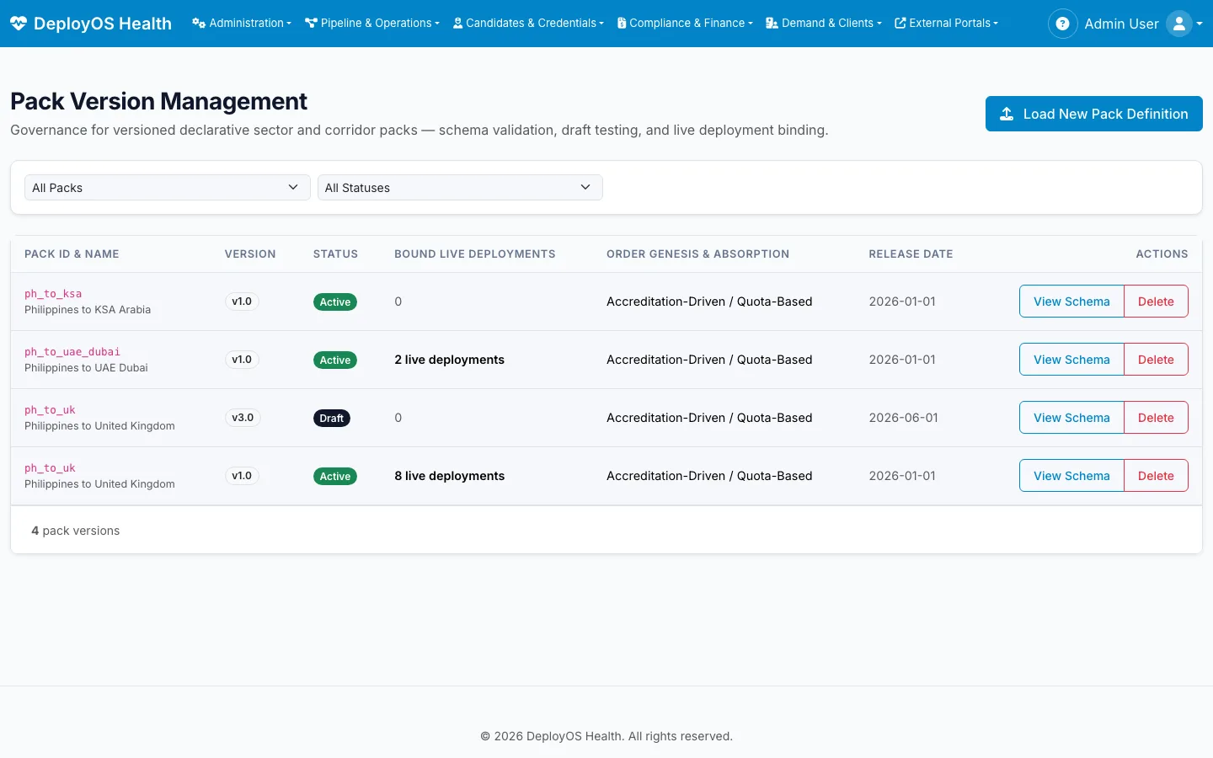Click the Version column header
1213x758 pixels.
pos(250,254)
